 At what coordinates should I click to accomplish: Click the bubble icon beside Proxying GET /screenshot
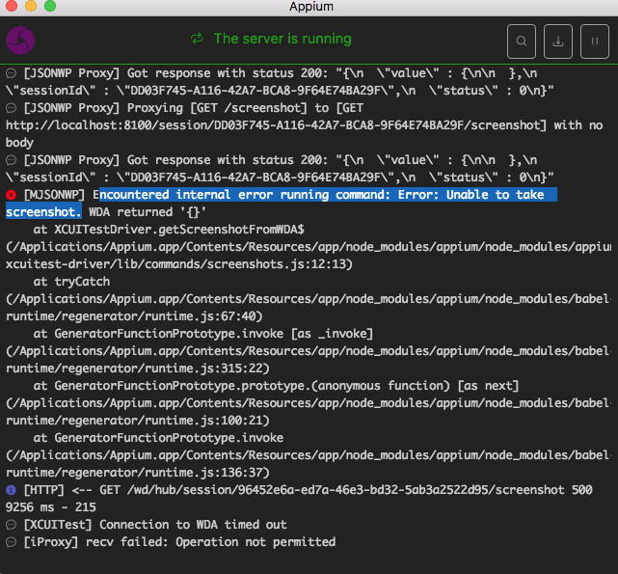point(11,108)
